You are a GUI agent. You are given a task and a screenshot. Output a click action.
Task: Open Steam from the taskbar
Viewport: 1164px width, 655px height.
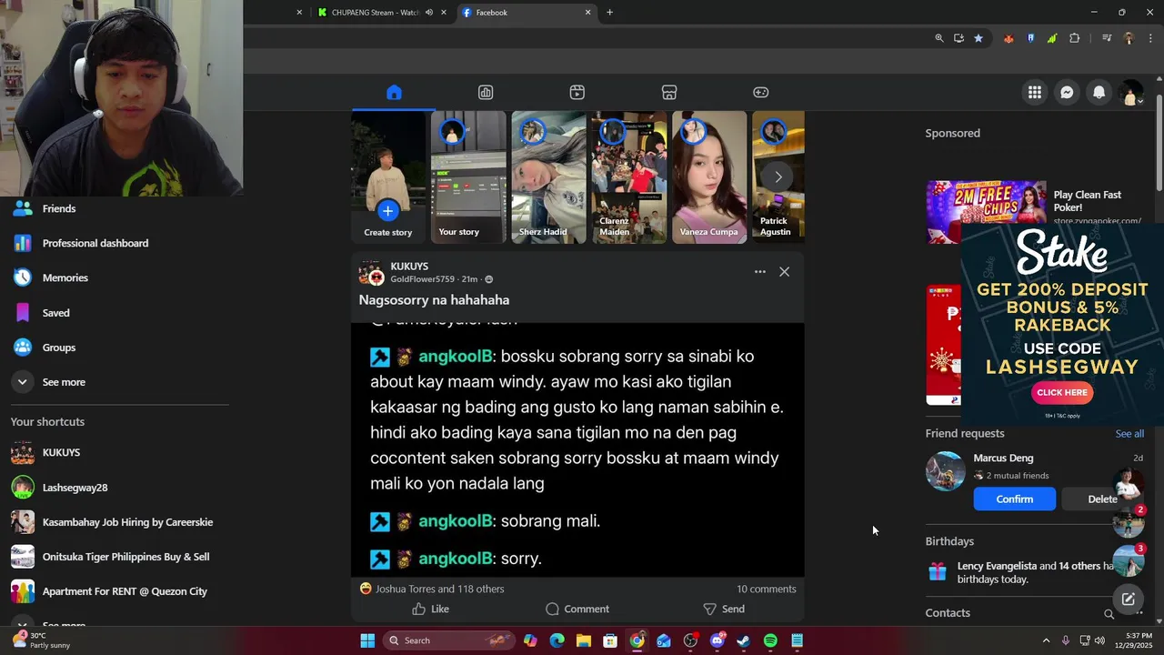[x=744, y=640]
